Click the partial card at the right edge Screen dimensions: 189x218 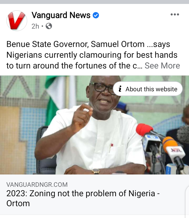(x=187, y=201)
